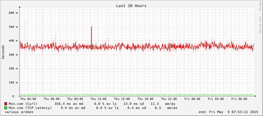
Task: Click the '0.4 ms sd' value
Action: pyautogui.click(x=137, y=108)
